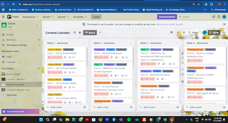Open the board menu three-dots icon
The height and width of the screenshot is (123, 228).
(224, 33)
